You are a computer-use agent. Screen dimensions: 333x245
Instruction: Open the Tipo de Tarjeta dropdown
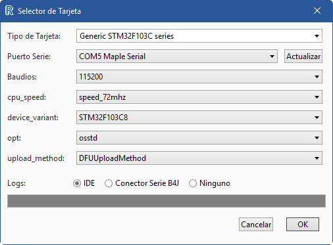[199, 36]
